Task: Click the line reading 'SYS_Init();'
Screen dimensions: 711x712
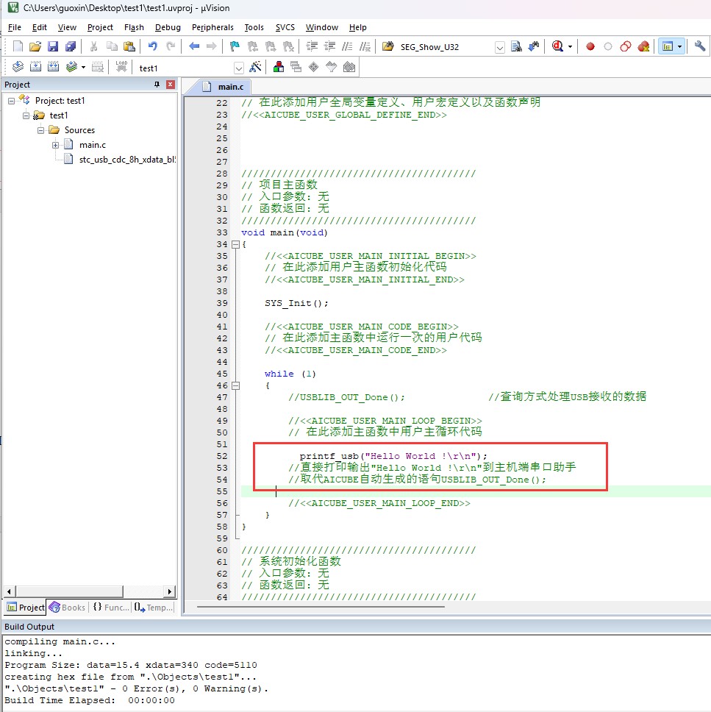Action: 296,303
